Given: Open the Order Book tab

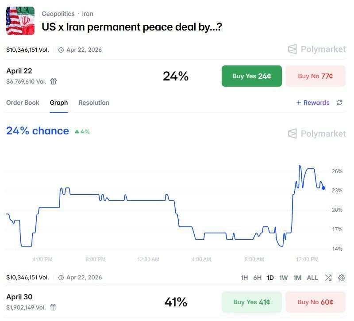Looking at the screenshot, I should click(23, 103).
